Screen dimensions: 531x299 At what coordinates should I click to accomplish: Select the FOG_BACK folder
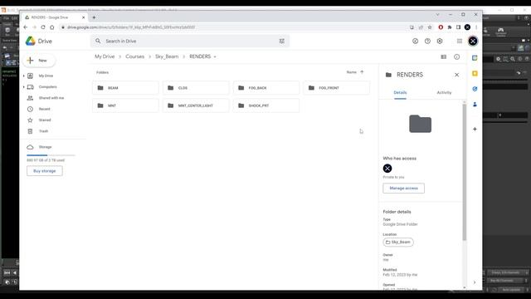[x=266, y=88]
